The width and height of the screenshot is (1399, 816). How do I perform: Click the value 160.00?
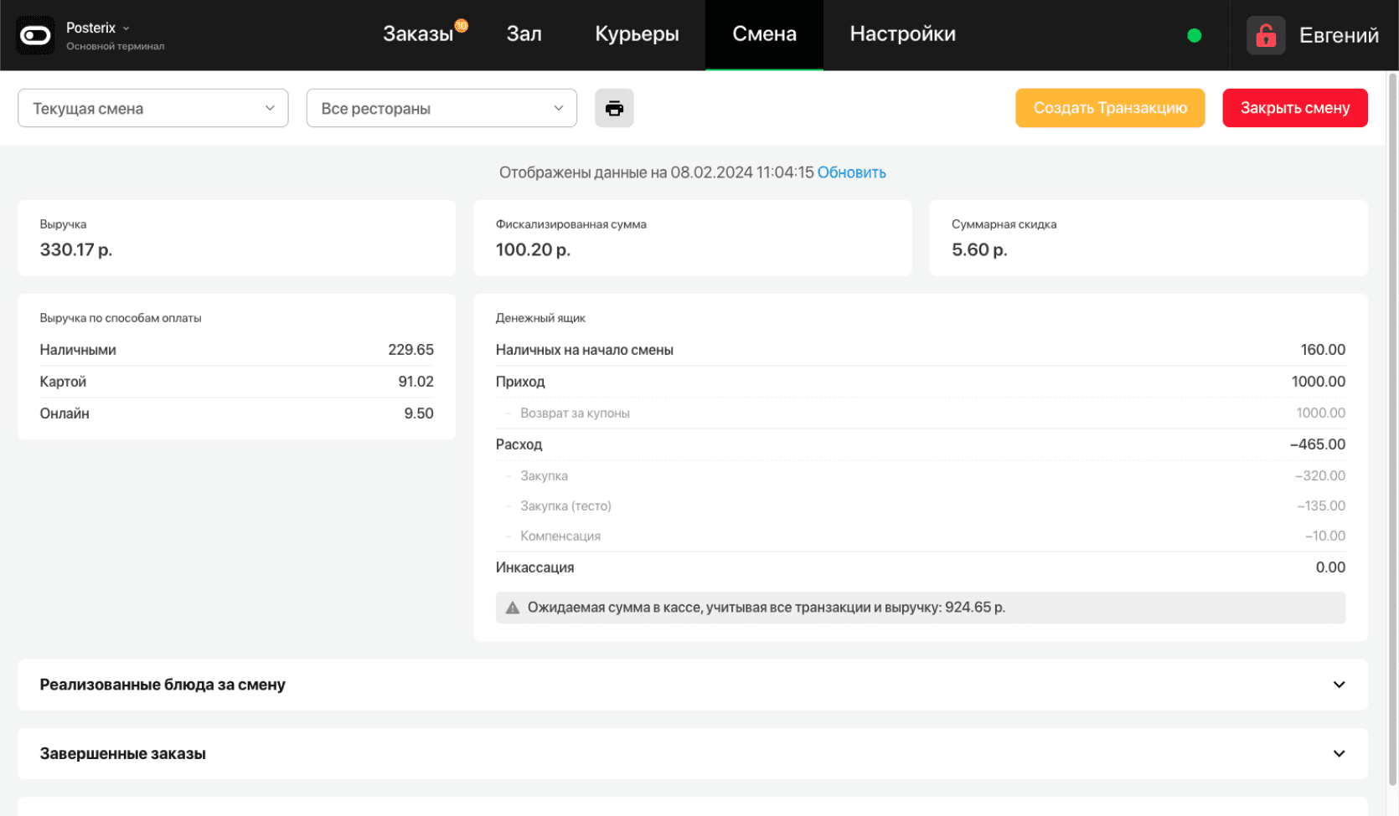pos(1323,350)
